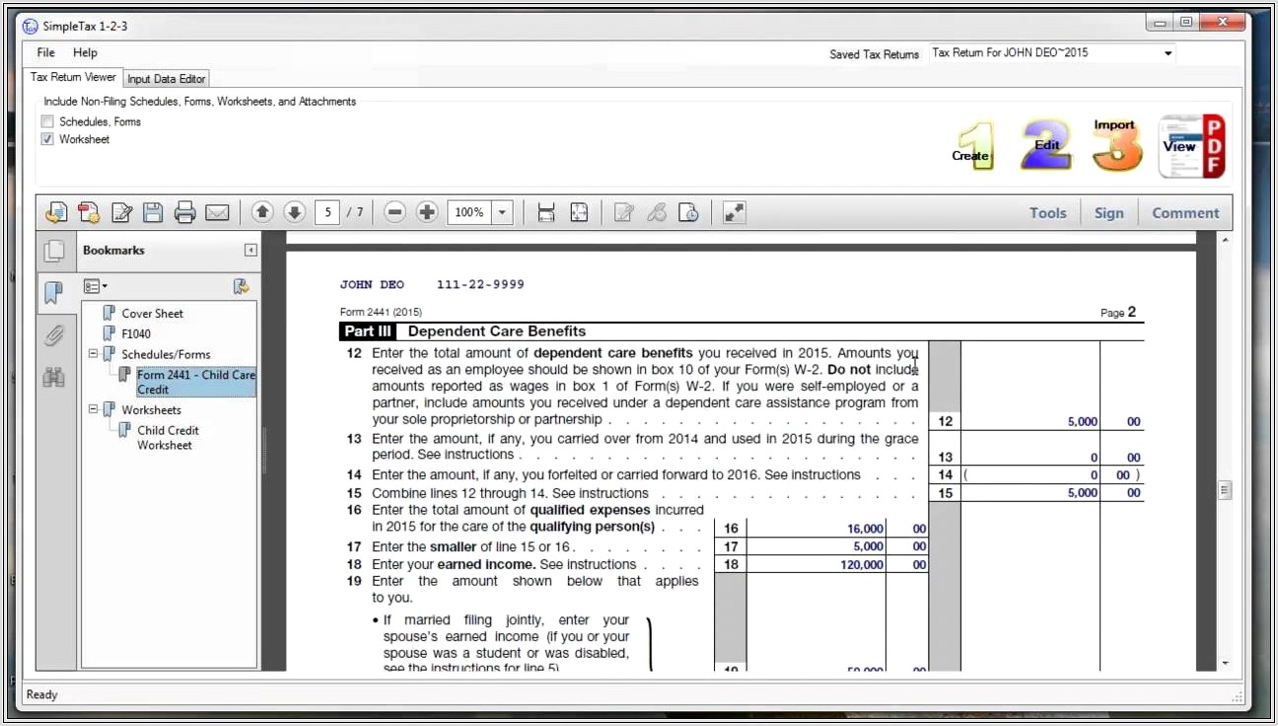The image size is (1278, 726).
Task: Collapse the Worksheets bookmark node
Action: (x=94, y=408)
